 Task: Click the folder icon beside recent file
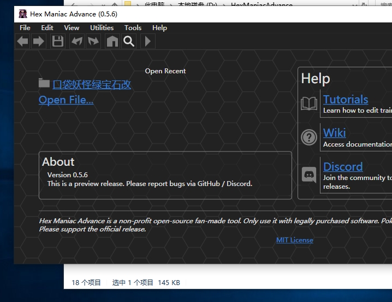44,83
